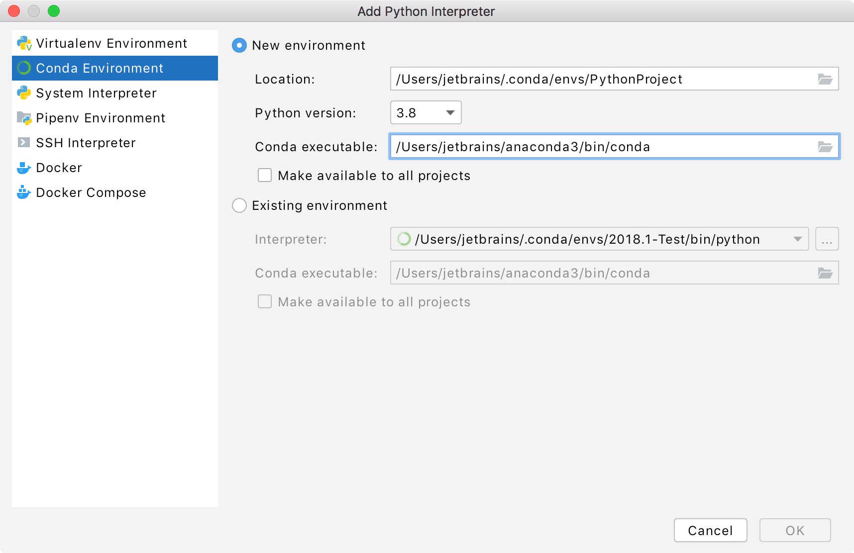Screen dimensions: 854x553
Task: Click the Conda Environment circular icon
Action: (23, 68)
